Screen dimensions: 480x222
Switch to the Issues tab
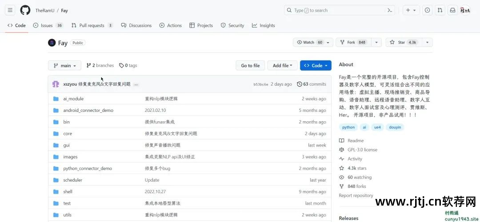48,25
